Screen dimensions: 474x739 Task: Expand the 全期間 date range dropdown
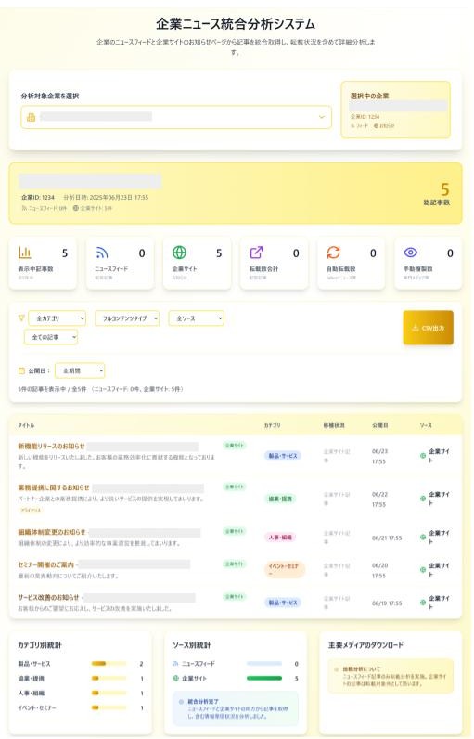(x=80, y=371)
